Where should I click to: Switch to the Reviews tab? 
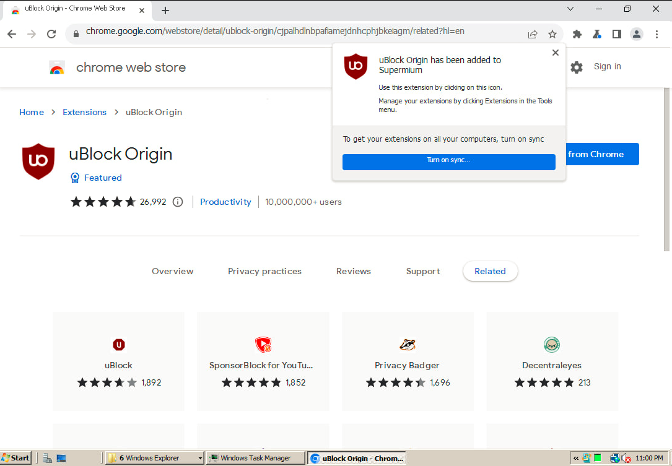[354, 271]
